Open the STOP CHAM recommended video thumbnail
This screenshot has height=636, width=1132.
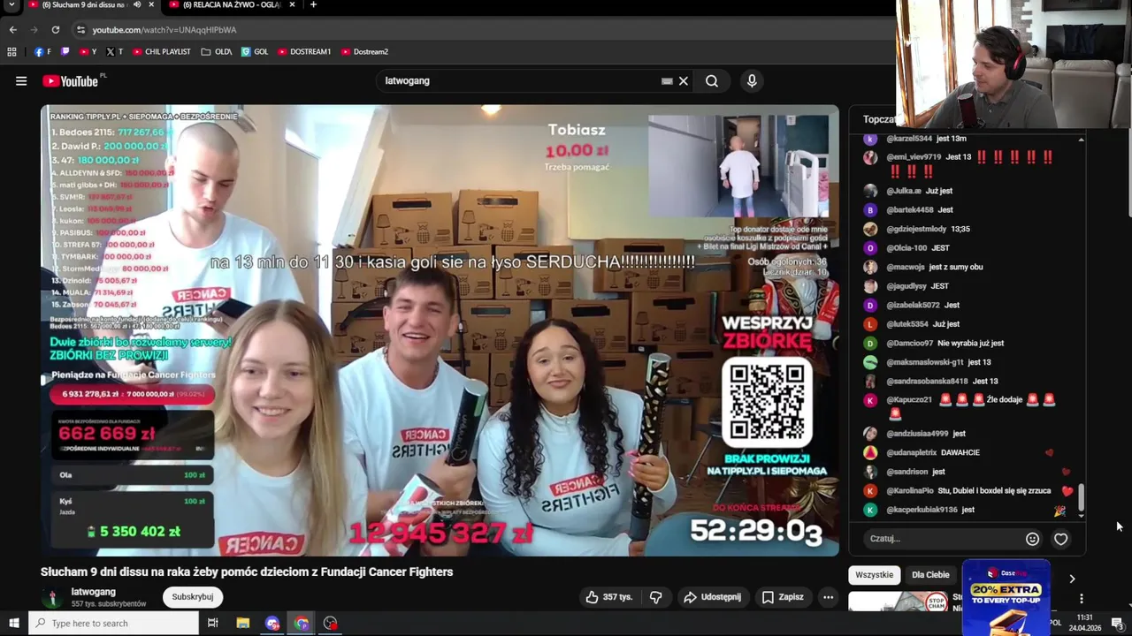pos(899,602)
